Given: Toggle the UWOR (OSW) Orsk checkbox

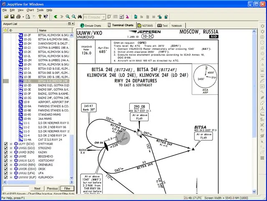Looking at the screenshot, I should (6, 169).
